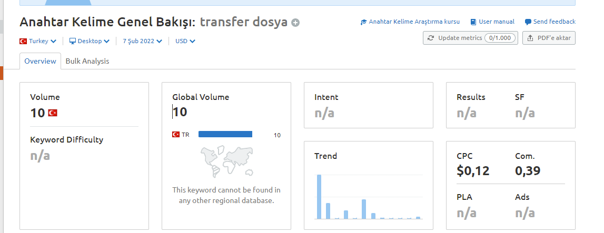Viewport: 604px width, 233px height.
Task: Switch to the Overview tab
Action: point(40,61)
